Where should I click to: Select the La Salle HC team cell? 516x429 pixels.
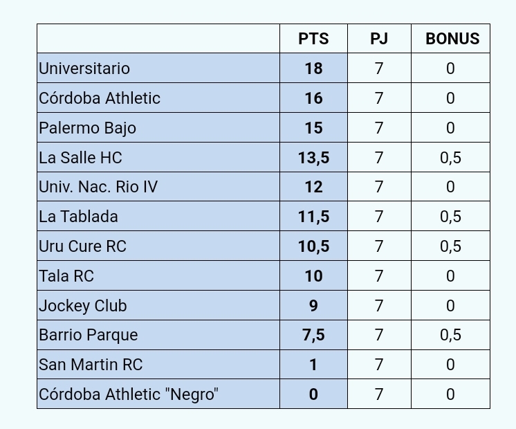click(158, 157)
